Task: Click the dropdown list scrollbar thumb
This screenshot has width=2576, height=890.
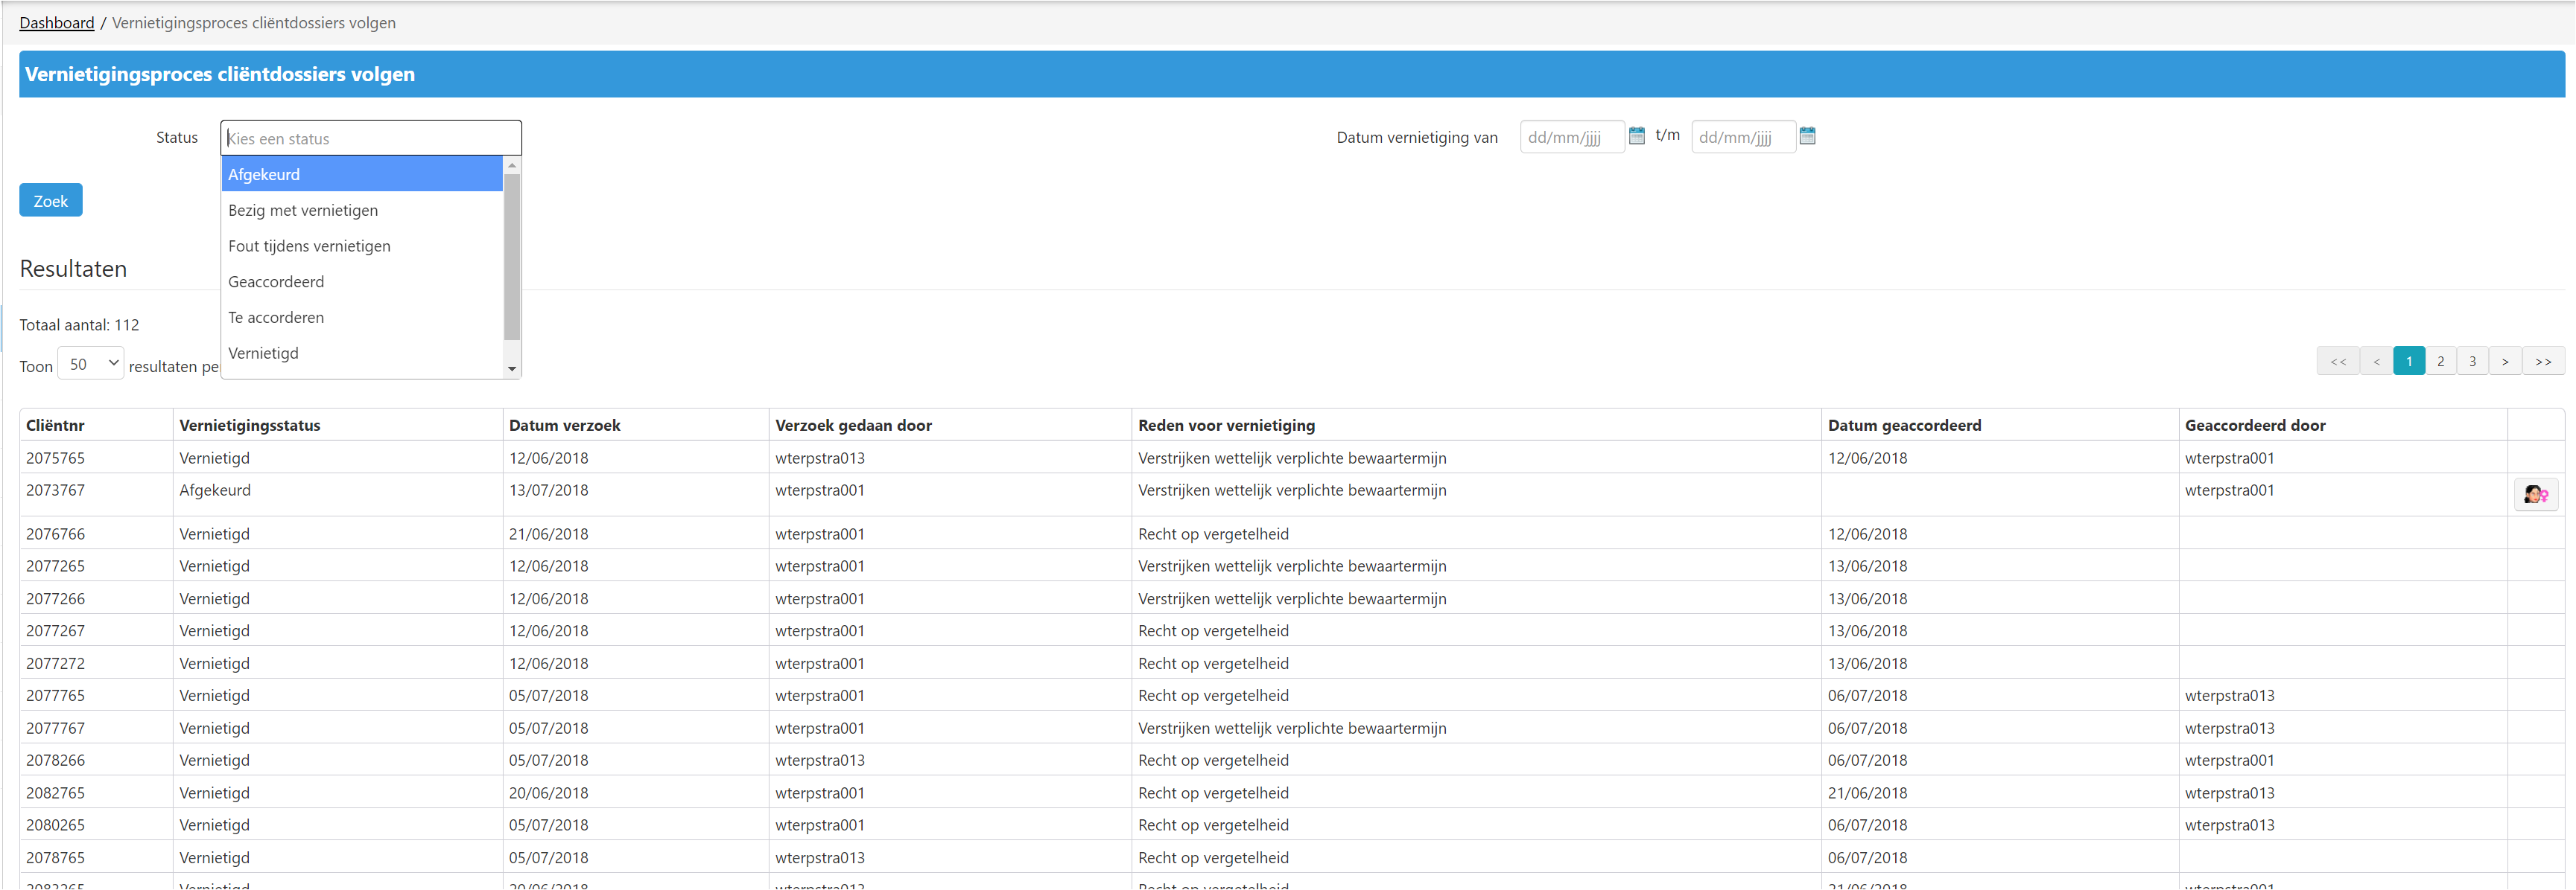Action: pyautogui.click(x=512, y=257)
